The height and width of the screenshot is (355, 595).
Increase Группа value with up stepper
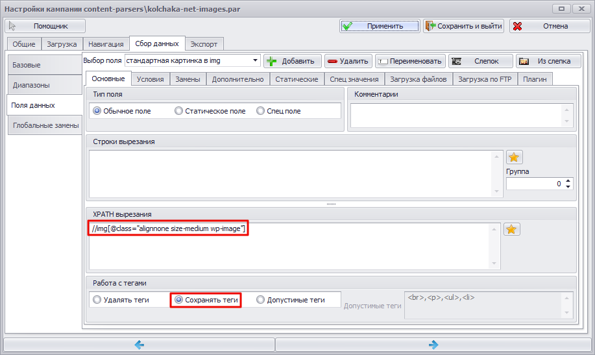click(x=568, y=180)
